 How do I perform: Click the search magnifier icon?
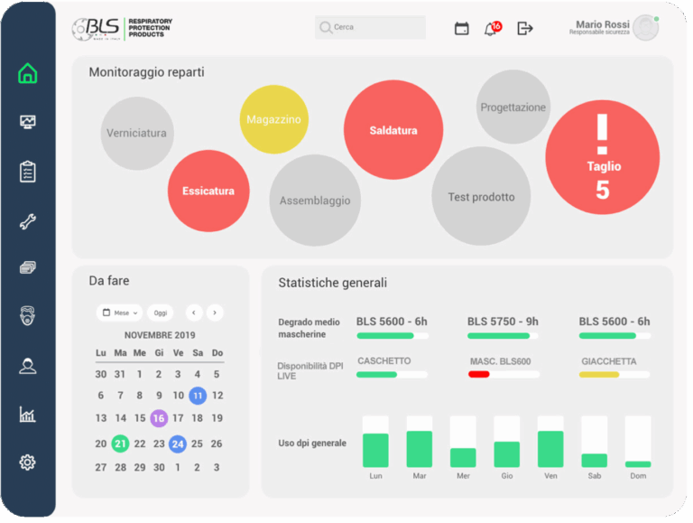(325, 27)
